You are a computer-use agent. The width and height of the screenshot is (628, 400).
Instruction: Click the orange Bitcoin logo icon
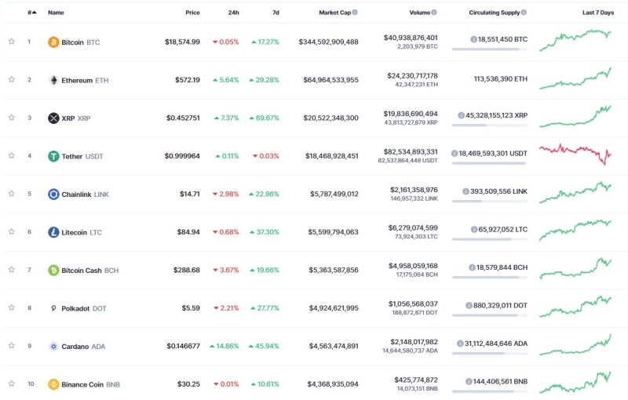click(53, 42)
